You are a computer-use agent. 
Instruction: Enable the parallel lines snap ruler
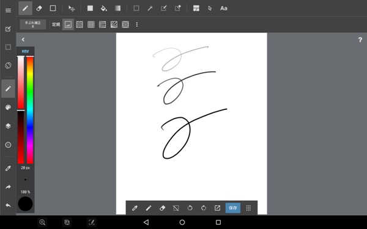[80, 24]
